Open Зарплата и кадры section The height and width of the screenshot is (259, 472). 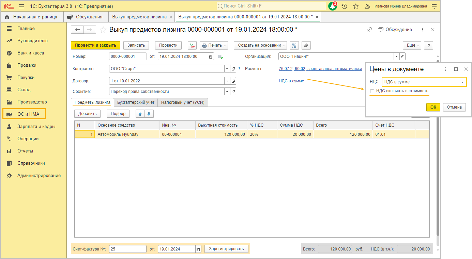click(x=36, y=126)
